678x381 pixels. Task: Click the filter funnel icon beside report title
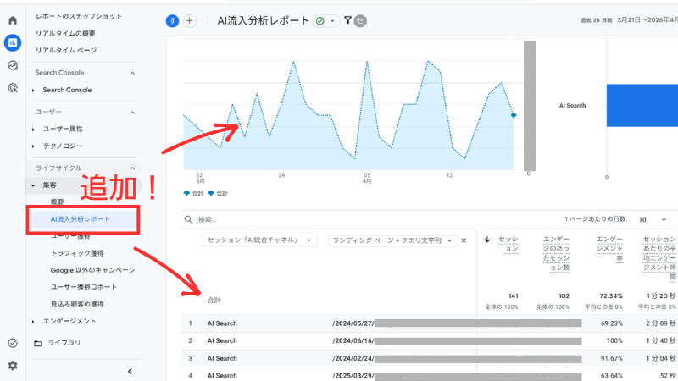tap(347, 20)
